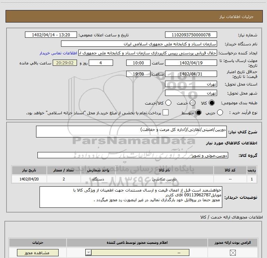Viewport: 267px width, 258px height.
Task: Click the announcement date field 1402/04/14 - 13:20
Action: click(x=51, y=35)
